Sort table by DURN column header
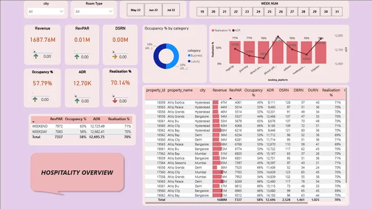This screenshot has width=372, height=209. tap(313, 91)
